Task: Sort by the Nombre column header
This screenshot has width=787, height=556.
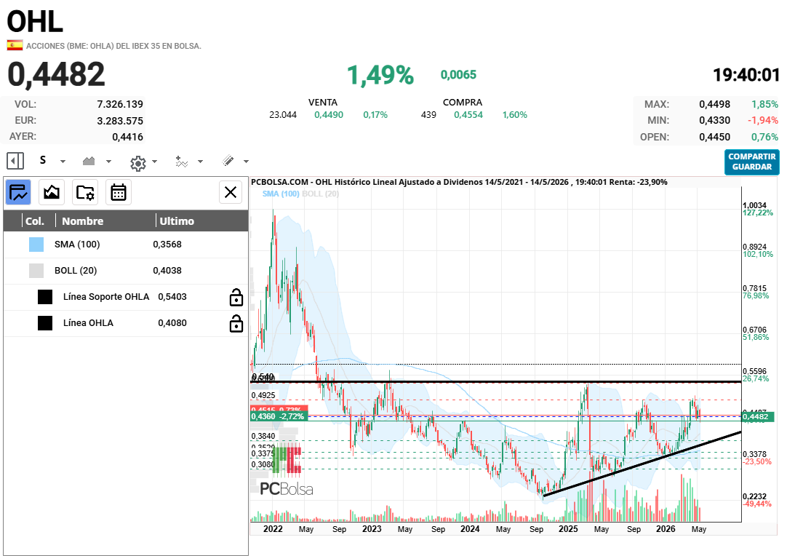Action: pos(83,221)
